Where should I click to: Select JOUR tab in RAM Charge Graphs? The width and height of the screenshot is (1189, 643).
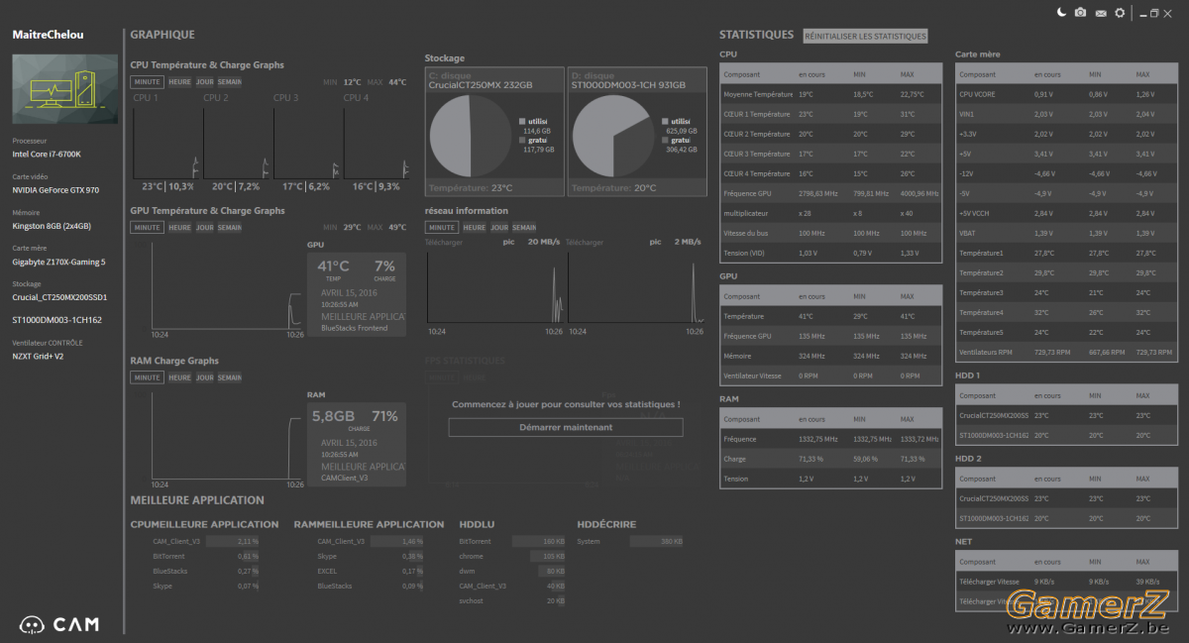pyautogui.click(x=204, y=377)
